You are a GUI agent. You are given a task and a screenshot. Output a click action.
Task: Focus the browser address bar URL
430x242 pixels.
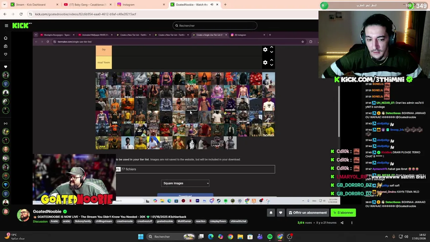pyautogui.click(x=86, y=14)
